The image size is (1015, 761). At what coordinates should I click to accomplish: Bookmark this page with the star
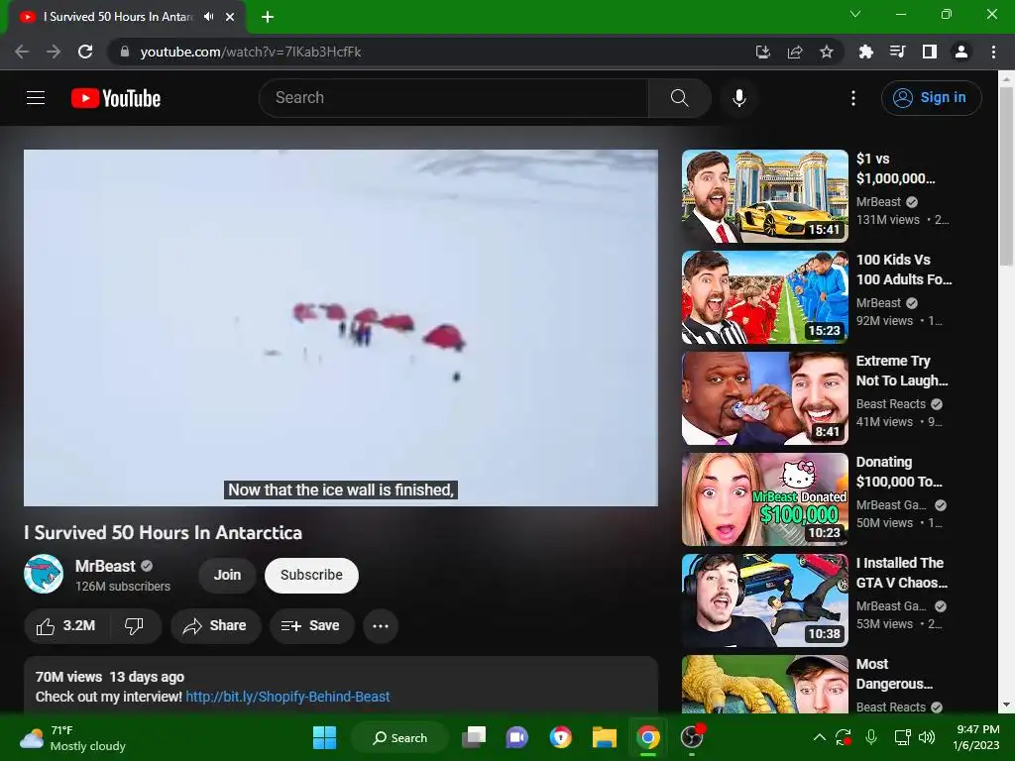coord(827,52)
